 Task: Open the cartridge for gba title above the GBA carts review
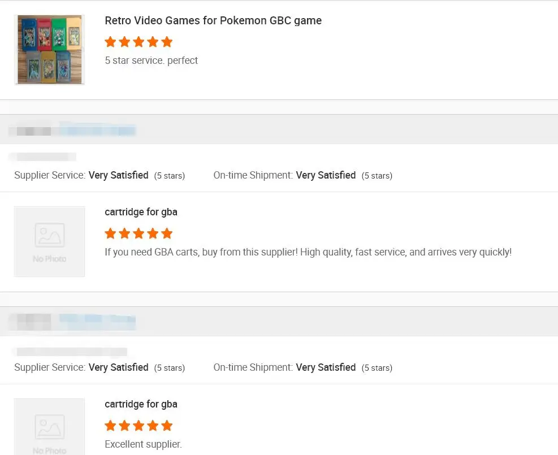click(x=141, y=212)
